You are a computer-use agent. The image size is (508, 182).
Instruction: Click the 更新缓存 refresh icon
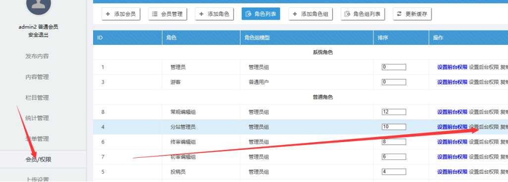point(399,14)
